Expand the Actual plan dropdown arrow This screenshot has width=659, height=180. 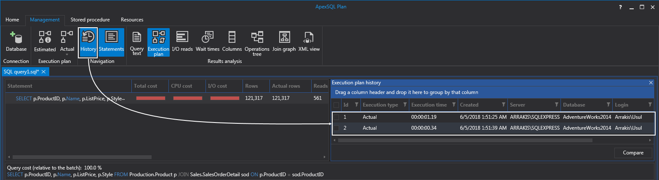pos(67,55)
